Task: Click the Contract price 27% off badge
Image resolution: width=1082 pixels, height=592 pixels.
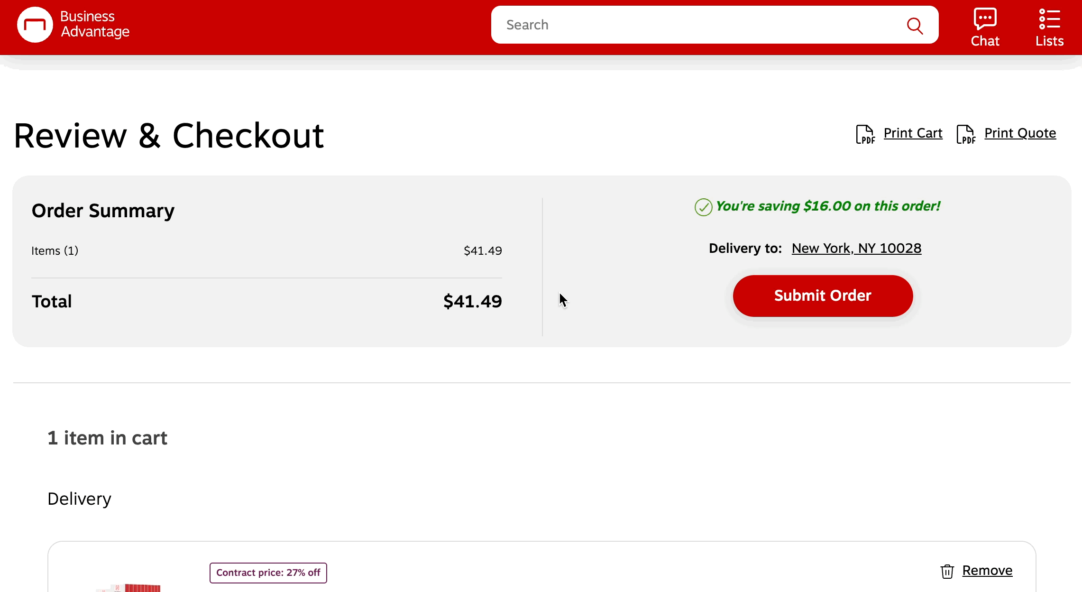Action: tap(268, 573)
